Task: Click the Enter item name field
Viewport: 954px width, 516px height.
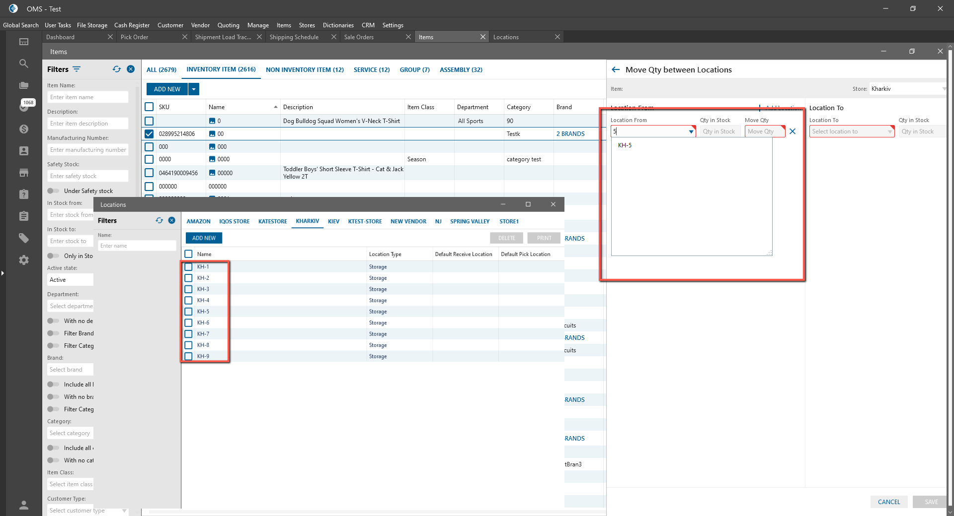Action: pyautogui.click(x=88, y=97)
